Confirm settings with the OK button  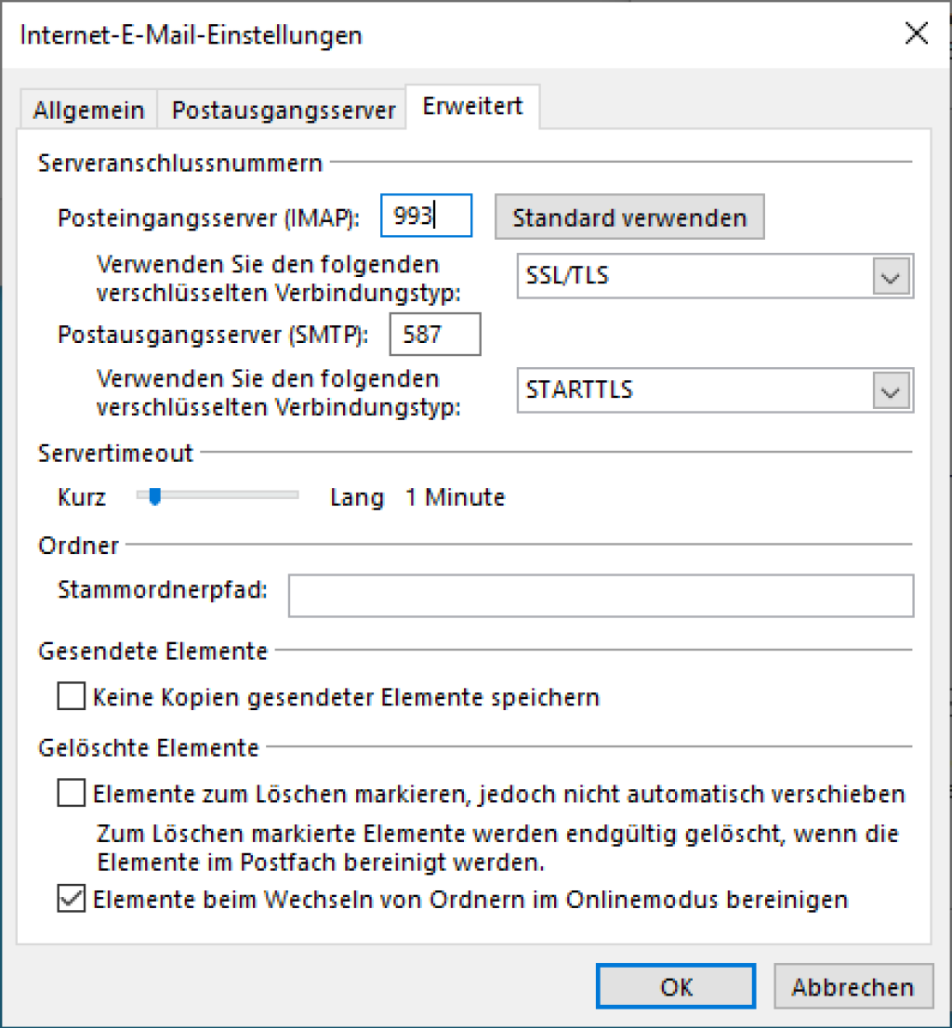(676, 986)
